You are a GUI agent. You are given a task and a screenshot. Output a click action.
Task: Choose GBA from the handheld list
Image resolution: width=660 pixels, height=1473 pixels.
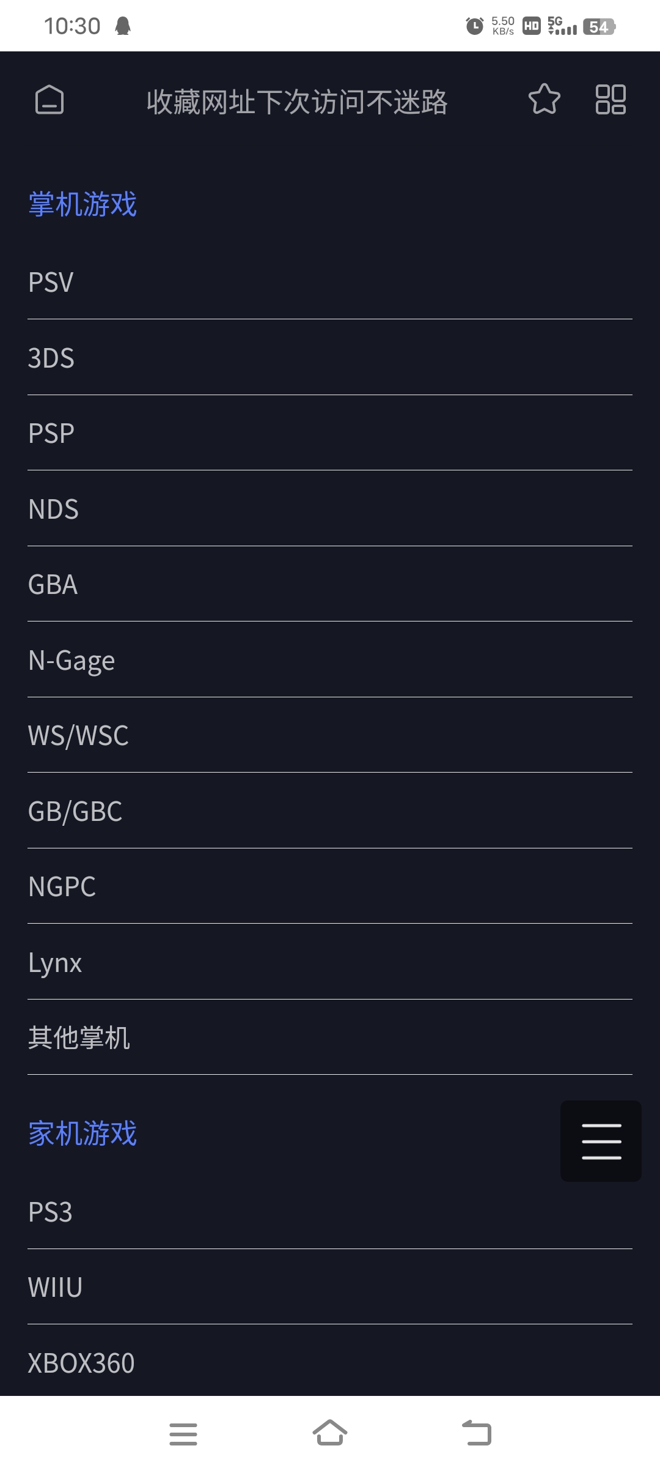(x=330, y=584)
